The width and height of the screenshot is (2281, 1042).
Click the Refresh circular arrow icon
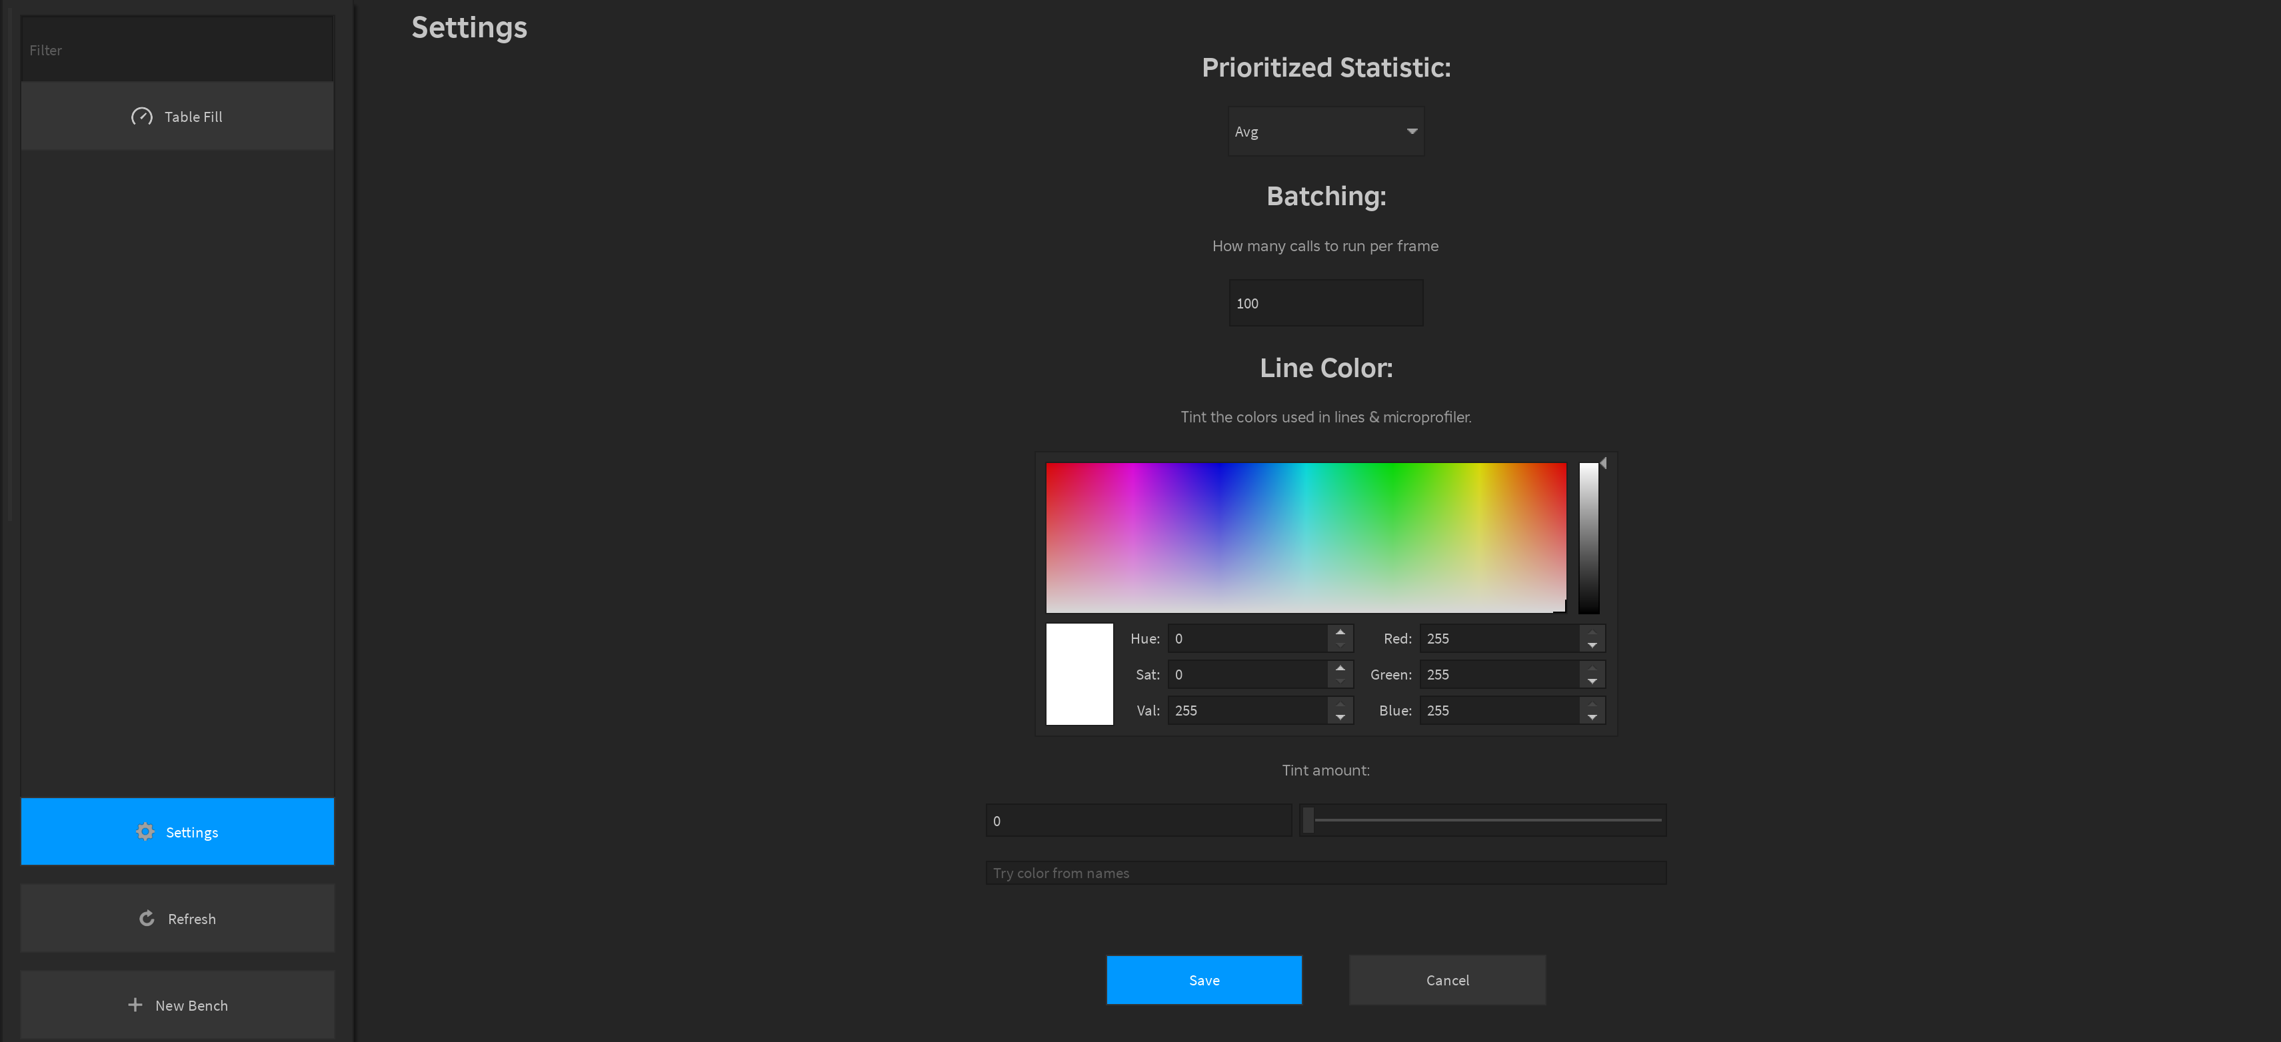(147, 918)
